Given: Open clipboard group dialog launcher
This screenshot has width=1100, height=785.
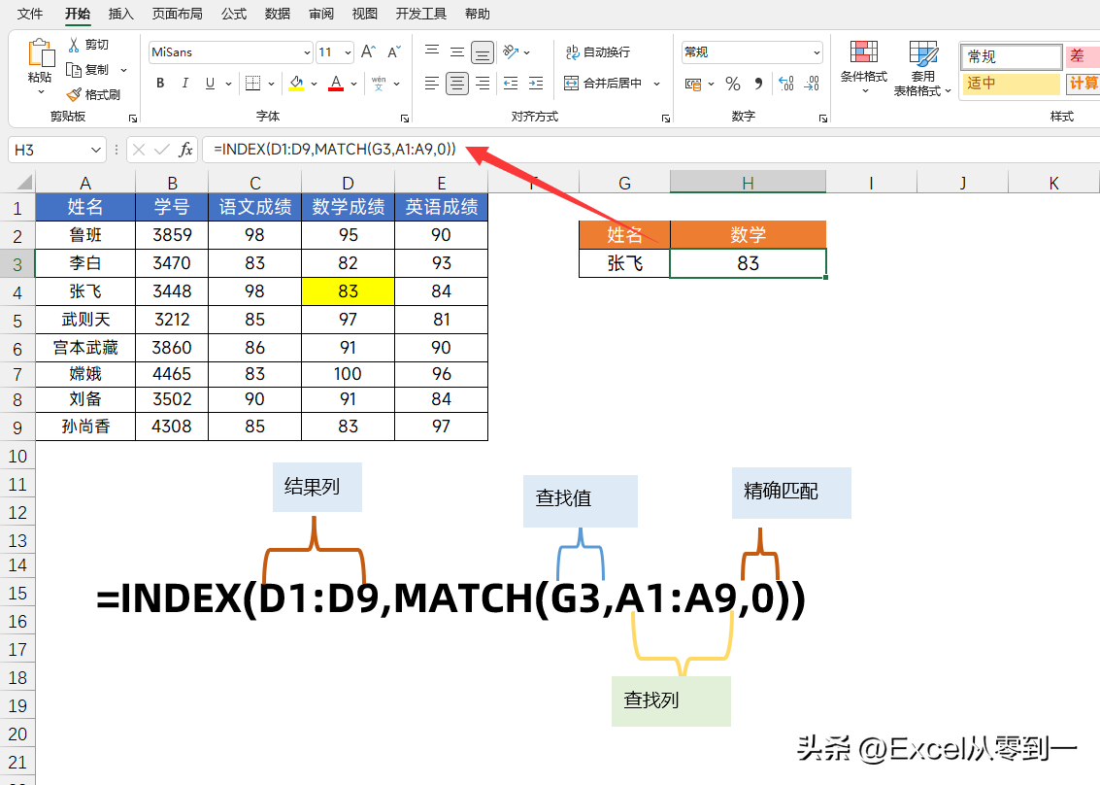Looking at the screenshot, I should coord(133,119).
